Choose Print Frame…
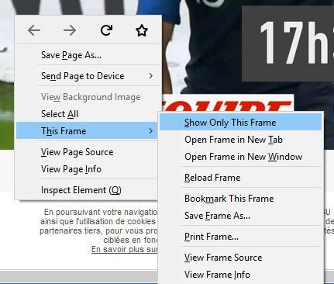The height and width of the screenshot is (284, 334). point(240,237)
